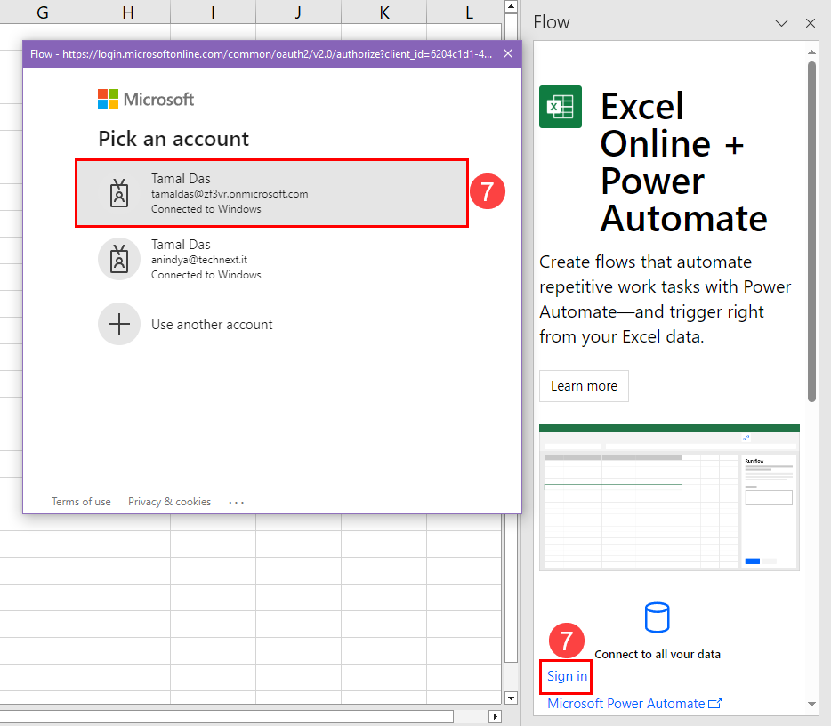This screenshot has height=726, width=831.
Task: Open Terms of use link
Action: click(81, 501)
